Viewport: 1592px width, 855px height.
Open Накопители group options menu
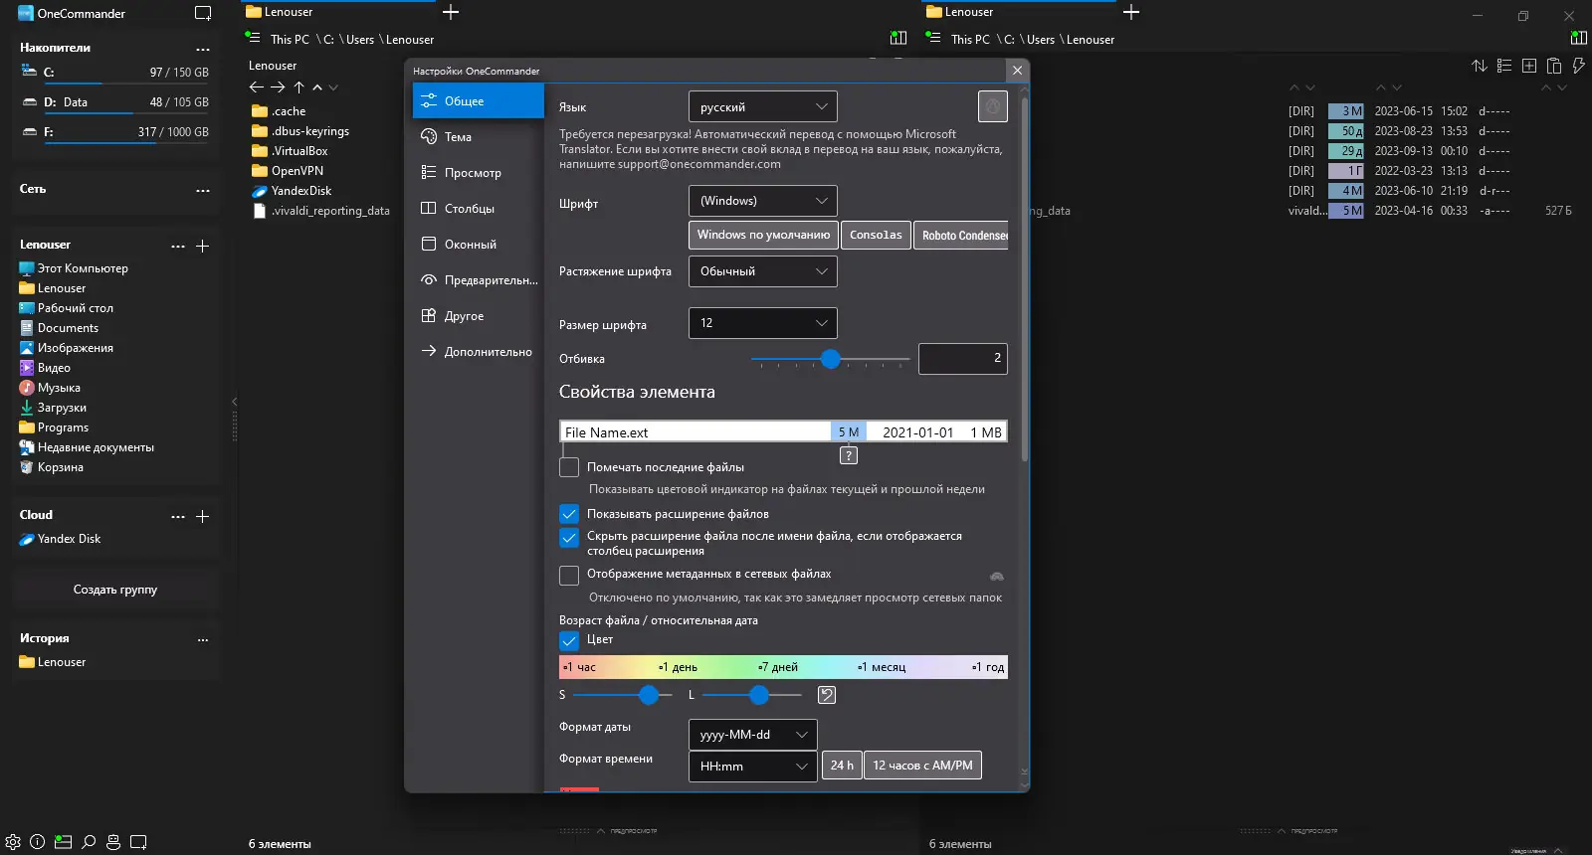[203, 49]
